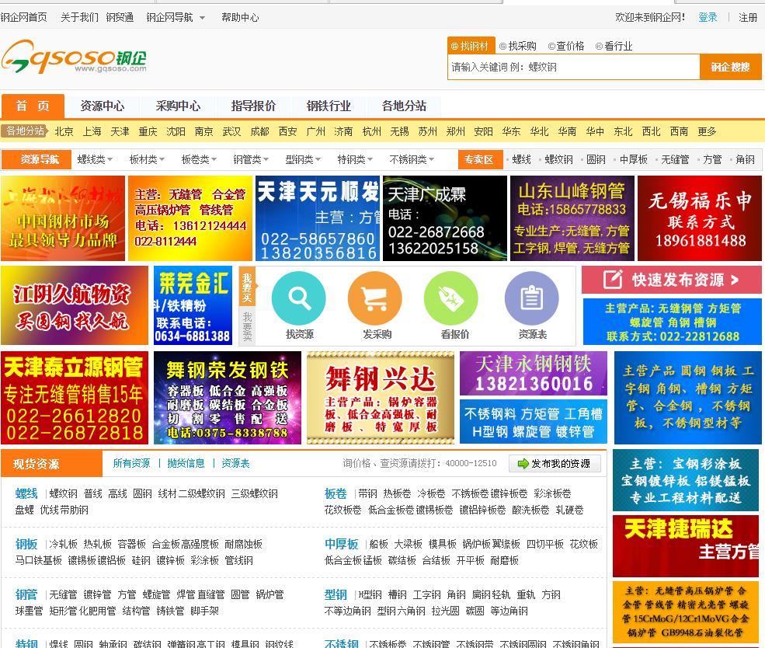Open 更多 regional sites

(x=707, y=131)
